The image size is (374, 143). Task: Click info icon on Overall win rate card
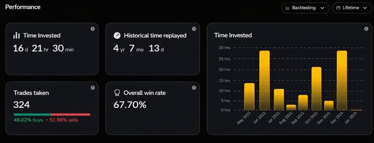tap(194, 87)
